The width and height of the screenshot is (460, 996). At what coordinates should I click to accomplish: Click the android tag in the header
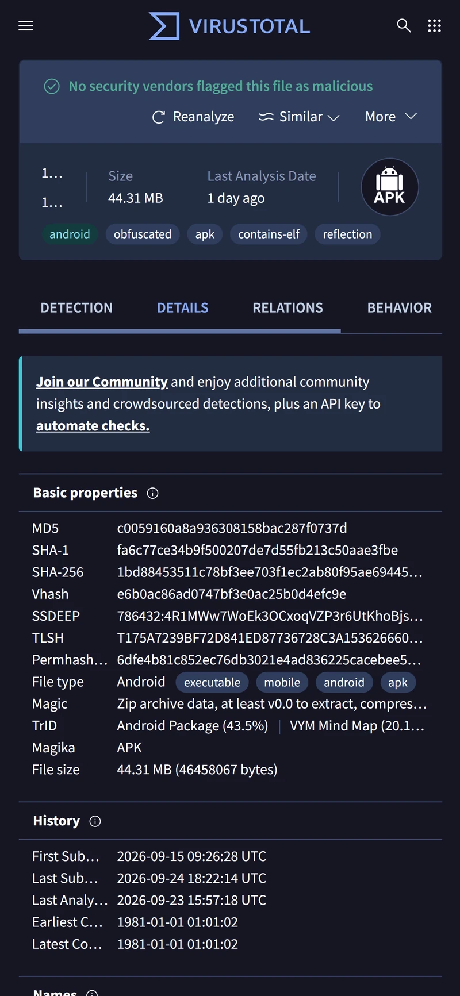[x=70, y=234]
